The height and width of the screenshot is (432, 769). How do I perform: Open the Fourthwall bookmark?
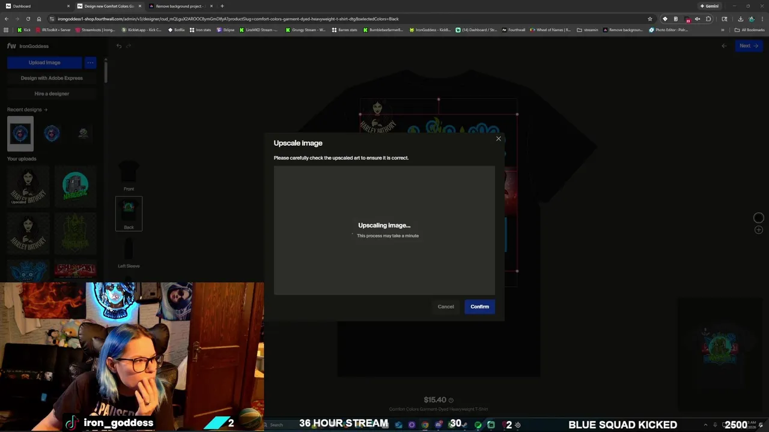tap(514, 29)
